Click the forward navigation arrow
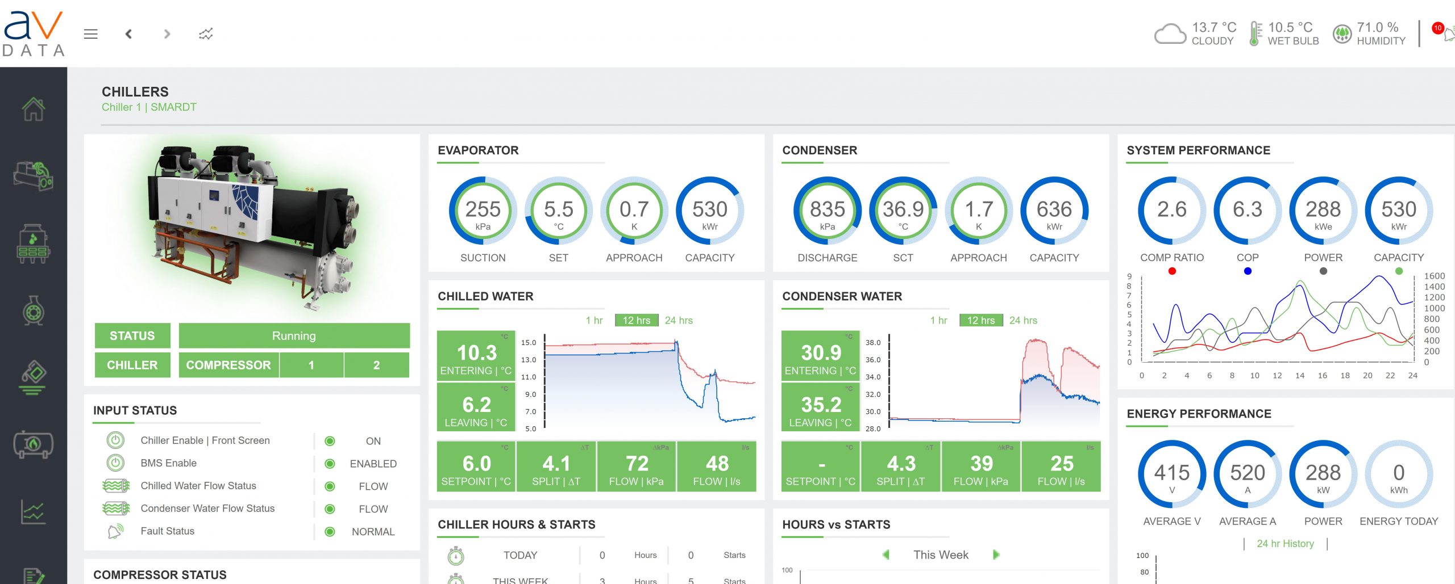The height and width of the screenshot is (584, 1455). pyautogui.click(x=167, y=34)
